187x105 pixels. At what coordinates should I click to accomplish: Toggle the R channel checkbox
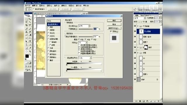79,39
